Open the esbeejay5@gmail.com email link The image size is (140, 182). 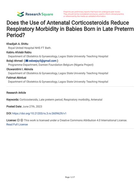tap(43, 61)
